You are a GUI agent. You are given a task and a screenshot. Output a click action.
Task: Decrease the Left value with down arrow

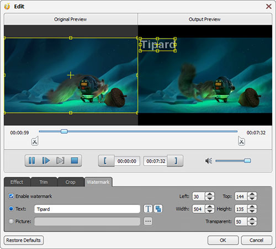point(210,198)
